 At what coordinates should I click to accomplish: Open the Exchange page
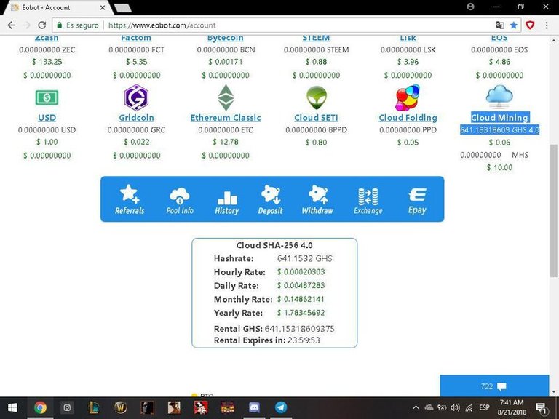pyautogui.click(x=368, y=201)
